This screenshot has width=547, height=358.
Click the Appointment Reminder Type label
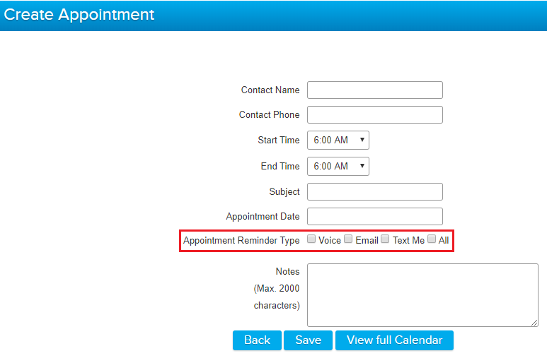[241, 240]
